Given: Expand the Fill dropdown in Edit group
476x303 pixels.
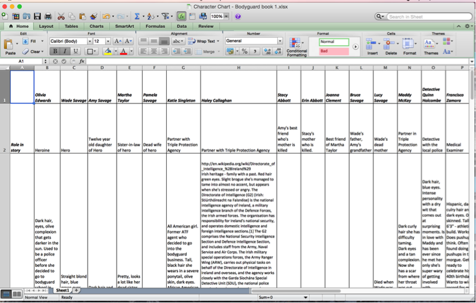Looking at the screenshot, I should pyautogui.click(x=42, y=41).
